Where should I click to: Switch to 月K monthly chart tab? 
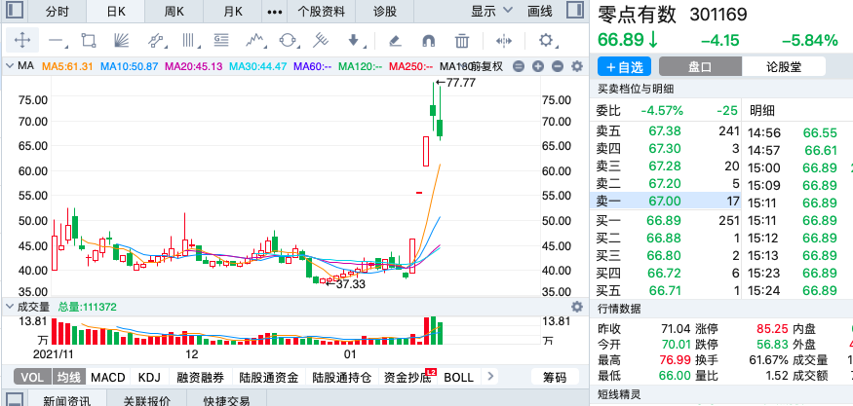(x=232, y=12)
